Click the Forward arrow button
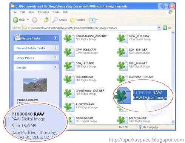185x143 pixels. [35, 20]
